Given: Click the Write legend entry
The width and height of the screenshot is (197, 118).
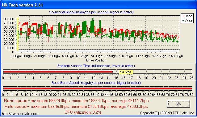Looking at the screenshot, I should click(x=187, y=20).
